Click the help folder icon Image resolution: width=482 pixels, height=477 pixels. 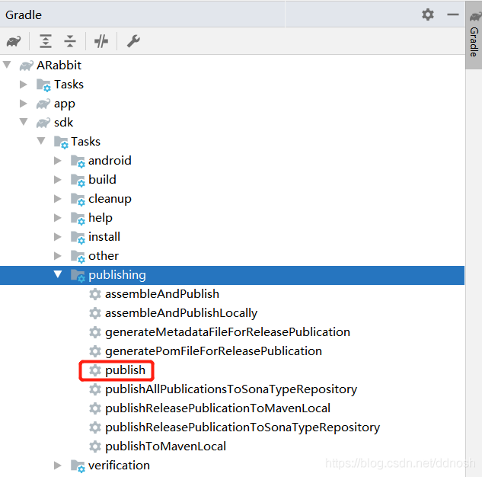(x=78, y=219)
